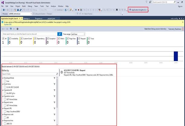Click the magnifier in Search Fields box
The width and height of the screenshot is (185, 126).
[x=57, y=74]
